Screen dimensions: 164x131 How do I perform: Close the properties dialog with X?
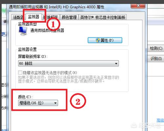tap(138, 6)
